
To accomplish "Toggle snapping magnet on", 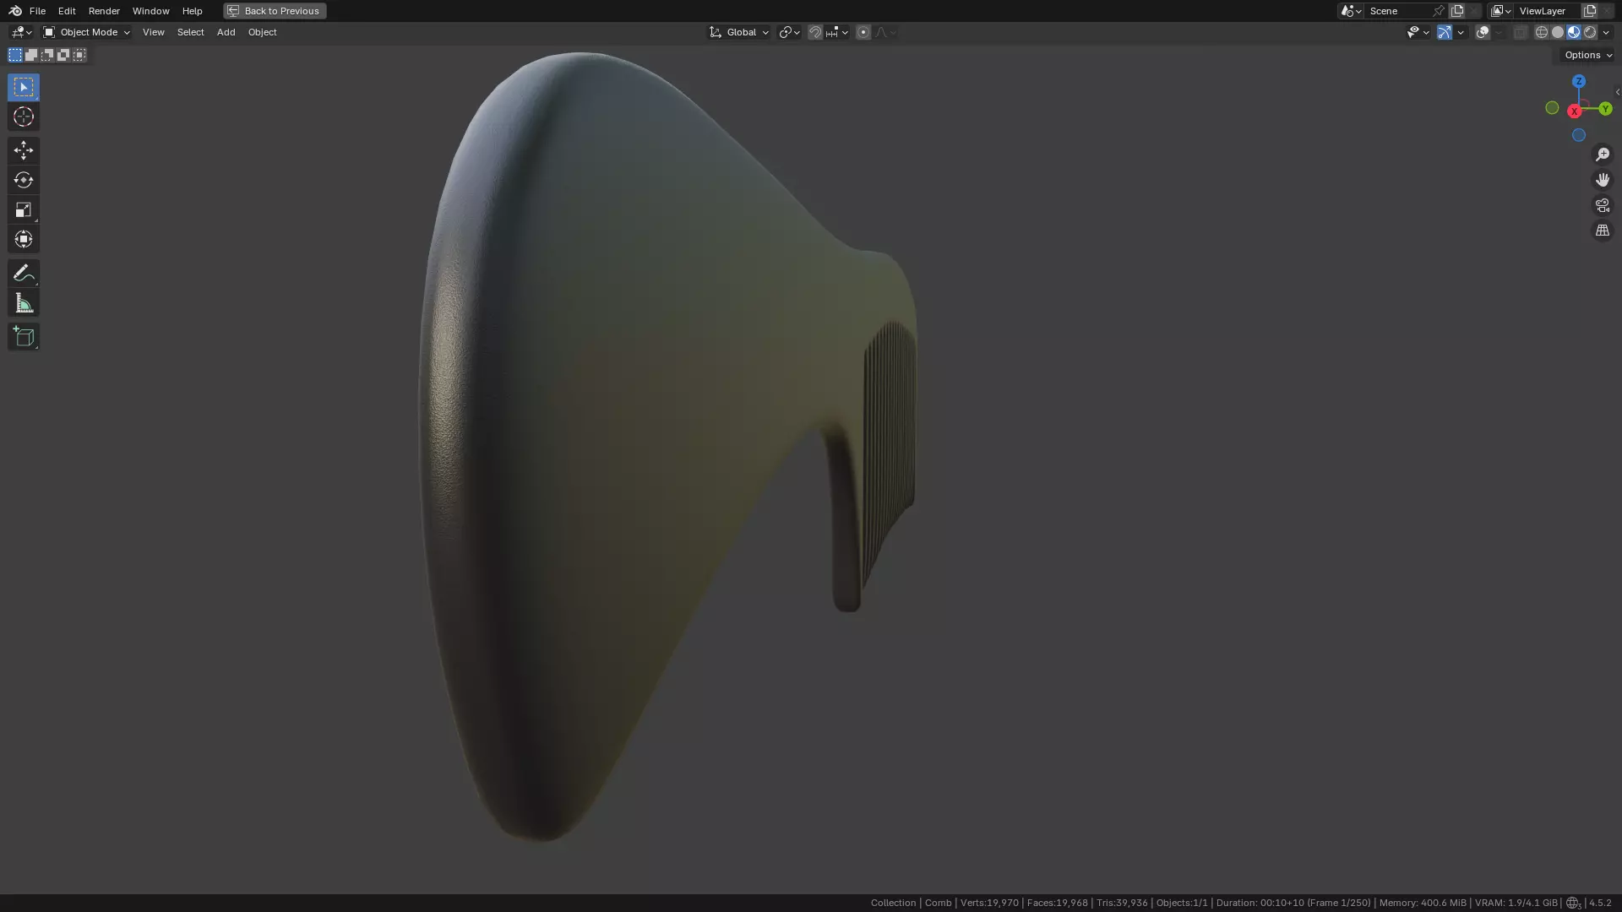I will tap(814, 32).
